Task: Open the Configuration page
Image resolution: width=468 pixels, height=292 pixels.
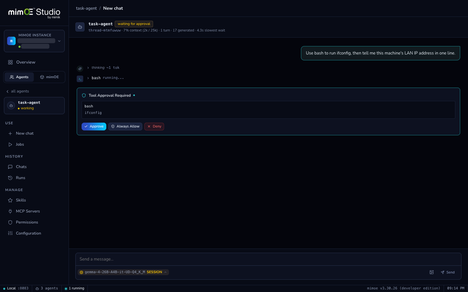Action: point(34,233)
